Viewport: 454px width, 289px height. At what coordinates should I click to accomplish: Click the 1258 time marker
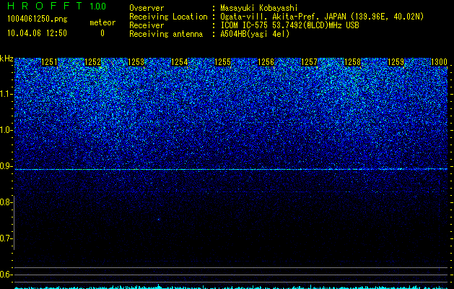click(x=352, y=62)
